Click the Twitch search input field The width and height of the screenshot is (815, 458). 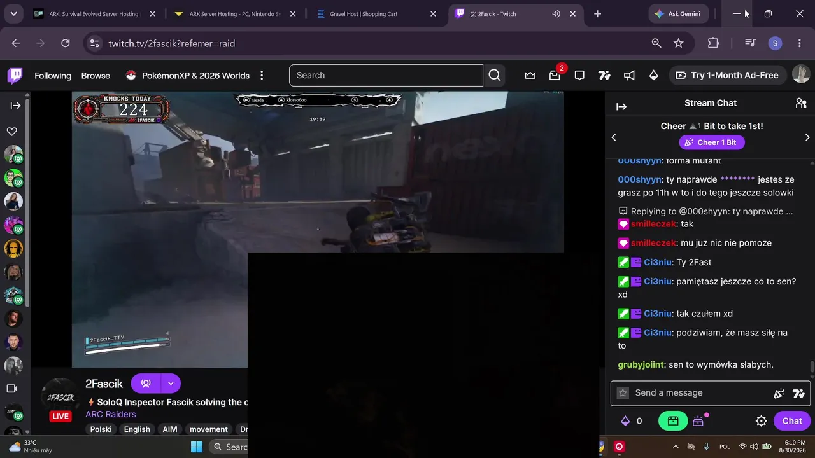coord(386,75)
